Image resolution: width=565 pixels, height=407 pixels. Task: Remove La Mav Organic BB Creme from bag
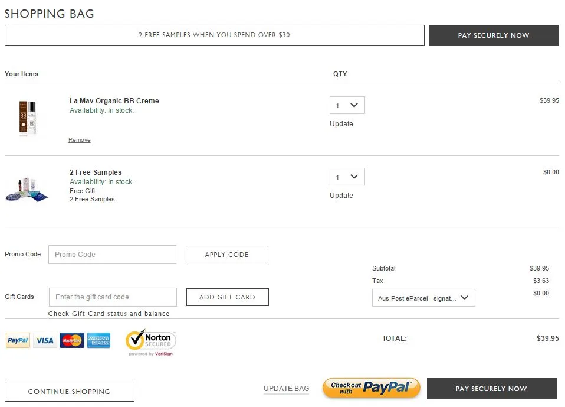(80, 140)
